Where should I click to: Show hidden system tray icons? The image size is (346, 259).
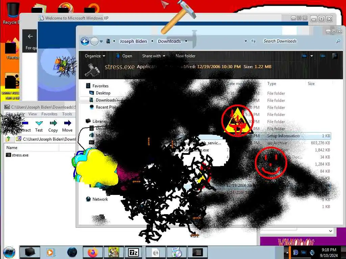tap(287, 252)
